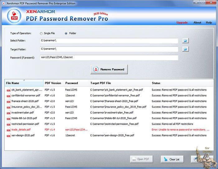Click PDF icon of xen-design-2020.pdf row
The height and width of the screenshot is (169, 218).
8,136
